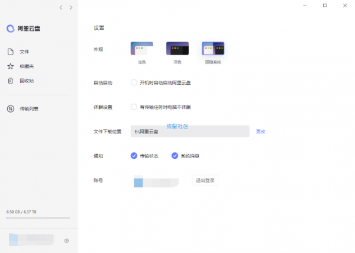
Task: Click the storage usage progress bar
Action: click(x=38, y=218)
